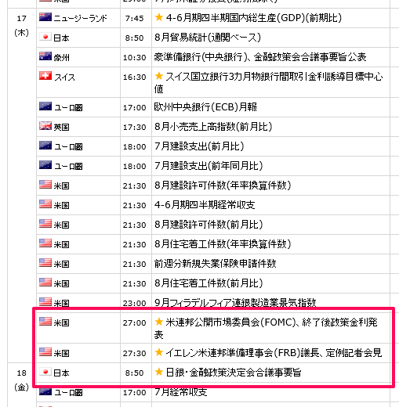This screenshot has height=407, width=399.
Task: Click the US flag in the 27:00 FOMC row
Action: (x=45, y=322)
